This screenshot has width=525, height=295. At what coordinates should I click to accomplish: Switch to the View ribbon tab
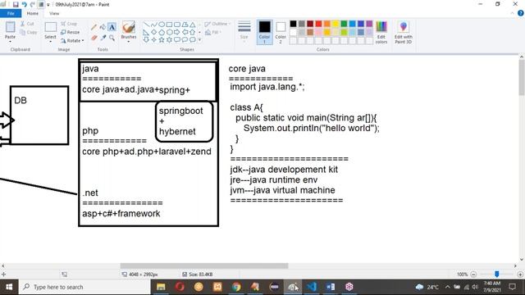54,13
